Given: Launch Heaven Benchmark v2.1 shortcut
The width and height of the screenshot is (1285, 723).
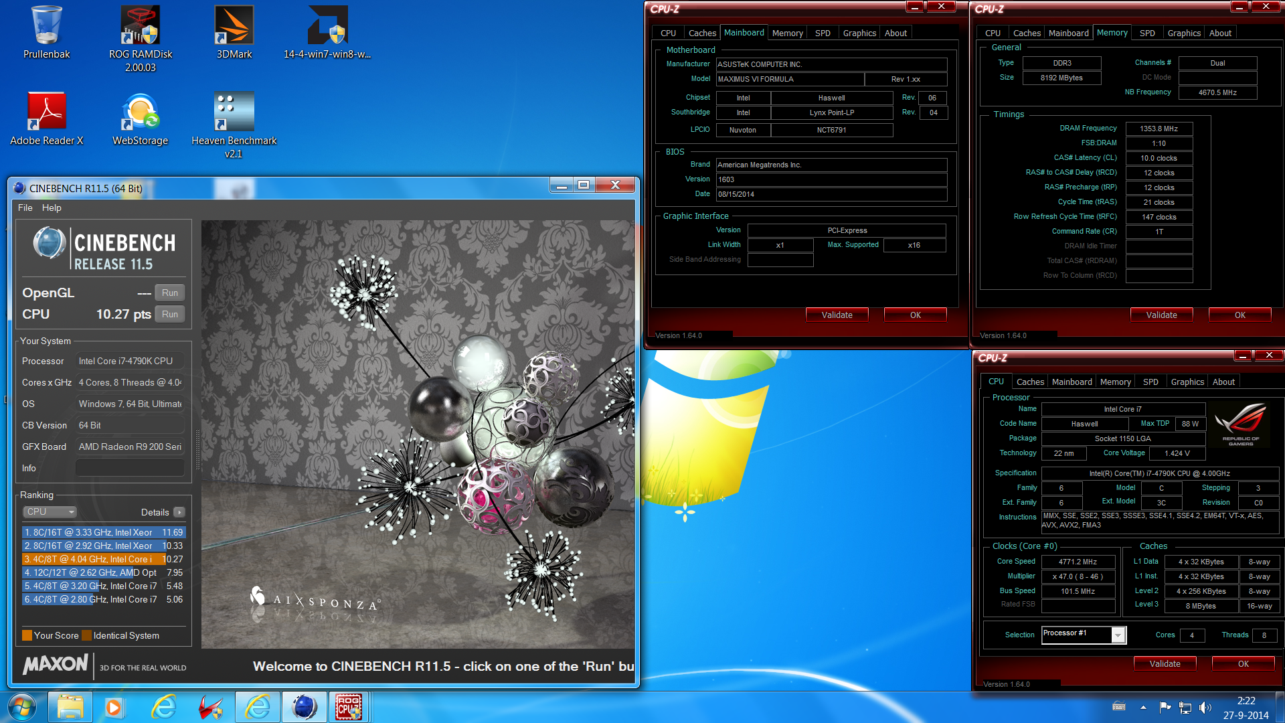Looking at the screenshot, I should [234, 125].
